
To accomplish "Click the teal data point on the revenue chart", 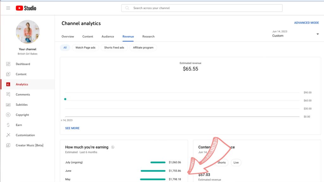I will point(65,99).
